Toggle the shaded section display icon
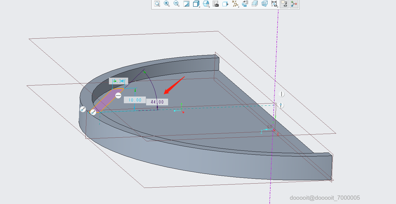This screenshot has width=396, height=204. (x=255, y=4)
